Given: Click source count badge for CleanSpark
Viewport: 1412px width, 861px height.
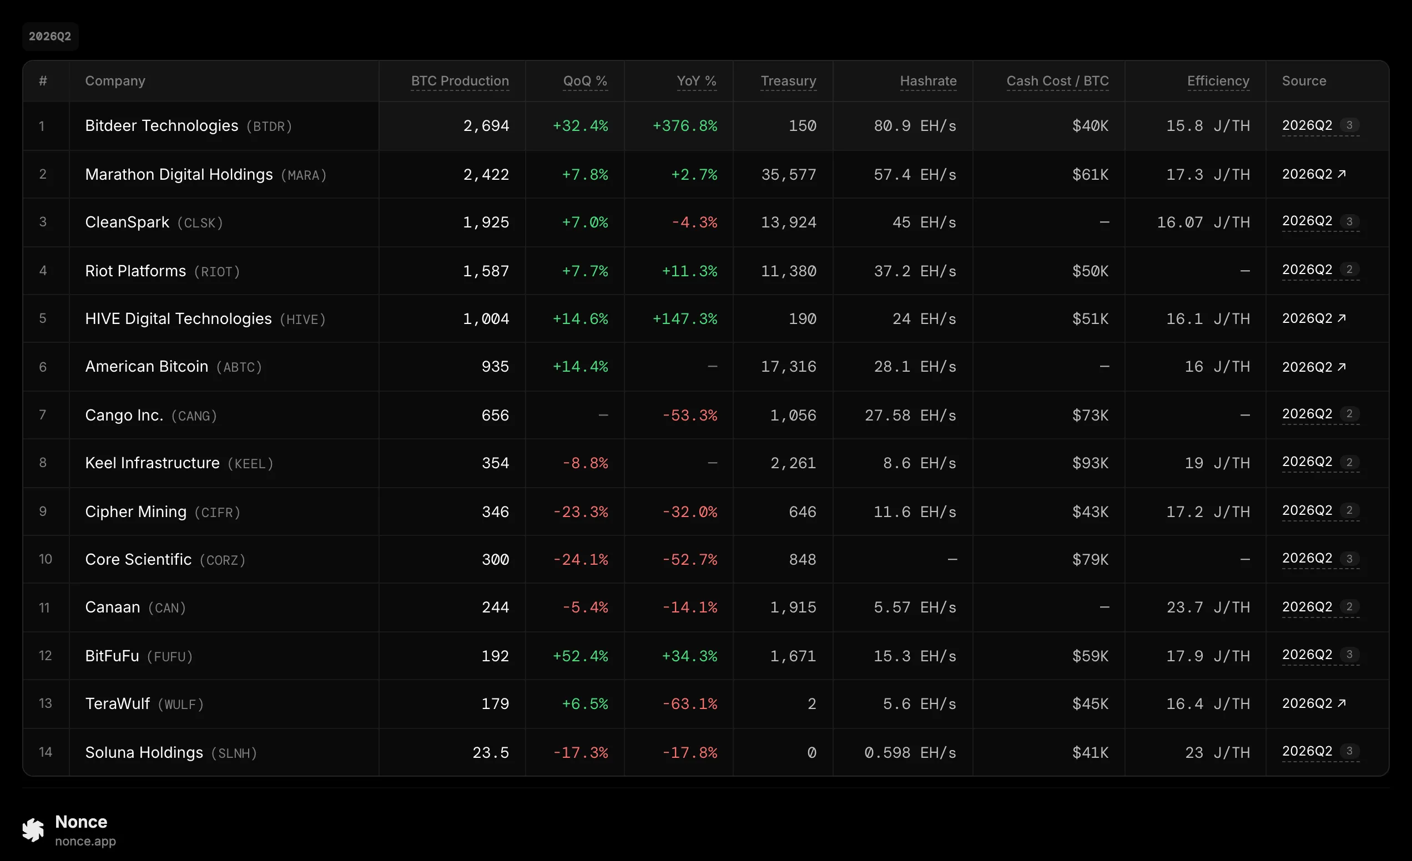Looking at the screenshot, I should point(1349,221).
